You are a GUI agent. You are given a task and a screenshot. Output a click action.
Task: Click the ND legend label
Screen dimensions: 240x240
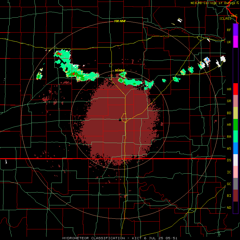pos(229,208)
